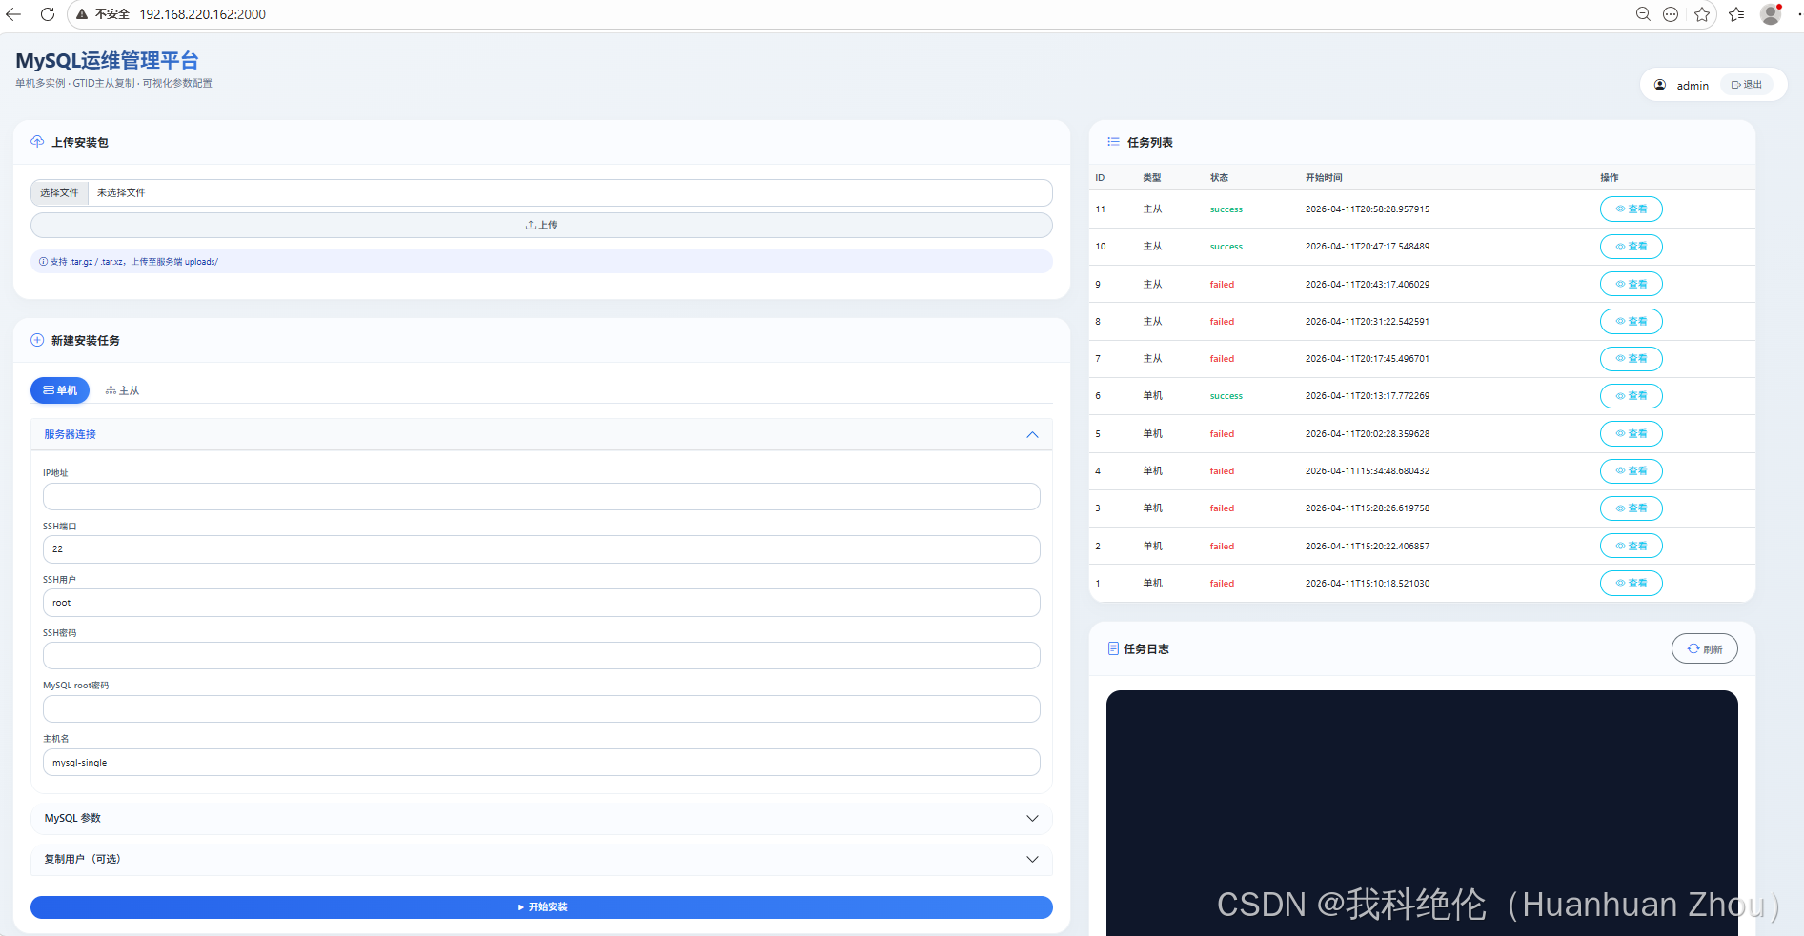Log out with the 退出 button

click(x=1747, y=85)
